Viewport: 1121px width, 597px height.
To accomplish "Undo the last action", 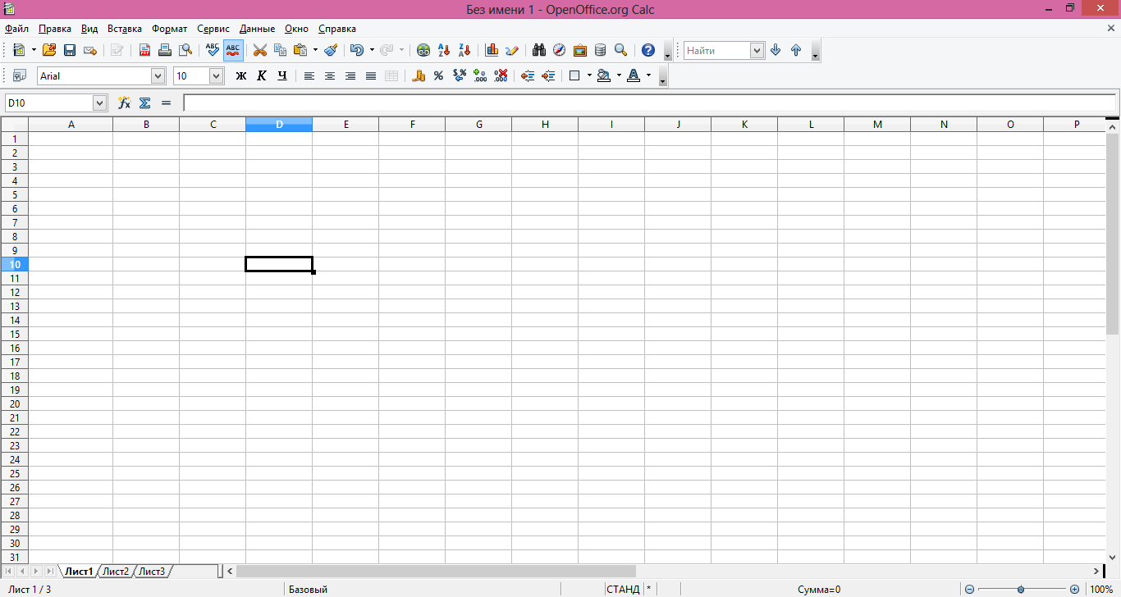I will coord(357,50).
